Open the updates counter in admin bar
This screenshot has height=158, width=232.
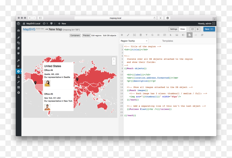[45, 23]
